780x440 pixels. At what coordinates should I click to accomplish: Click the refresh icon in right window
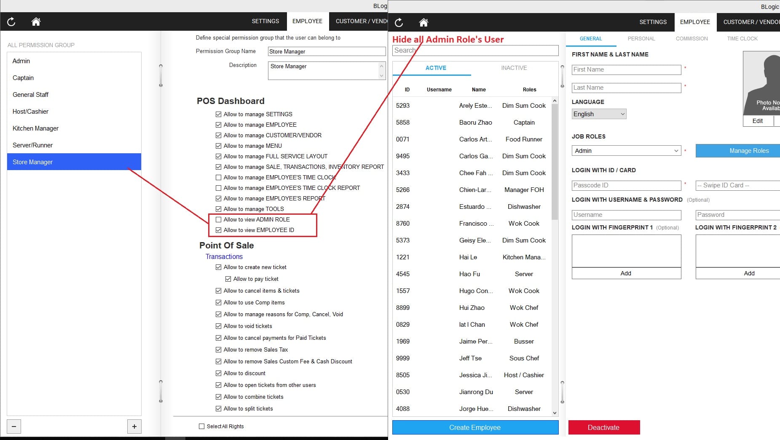[x=399, y=22]
